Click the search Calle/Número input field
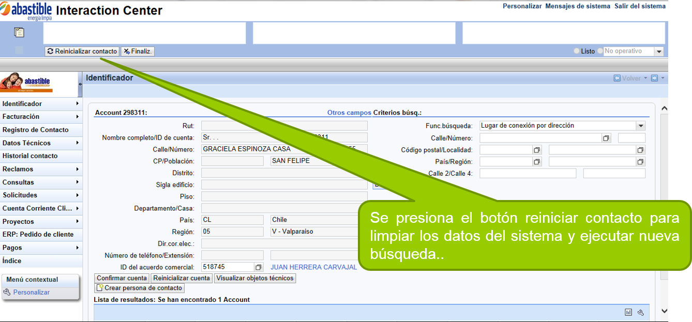Image resolution: width=692 pixels, height=322 pixels. [x=541, y=138]
